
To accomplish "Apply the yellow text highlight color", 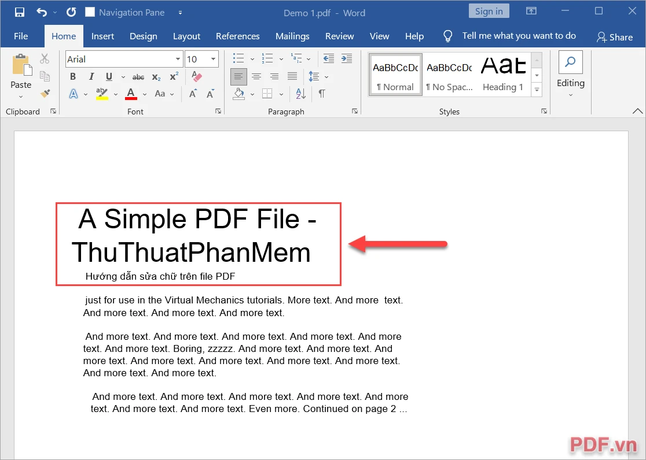I will (102, 94).
